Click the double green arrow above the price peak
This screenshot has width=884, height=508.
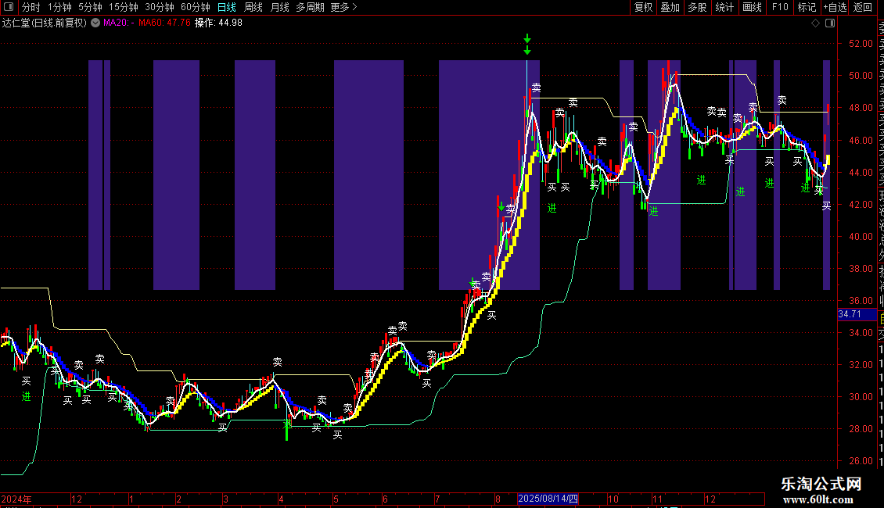pyautogui.click(x=527, y=45)
